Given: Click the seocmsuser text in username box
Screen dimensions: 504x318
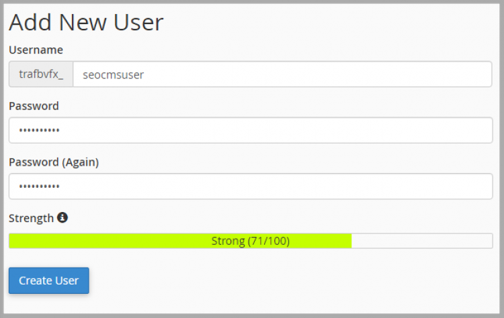Looking at the screenshot, I should 113,74.
